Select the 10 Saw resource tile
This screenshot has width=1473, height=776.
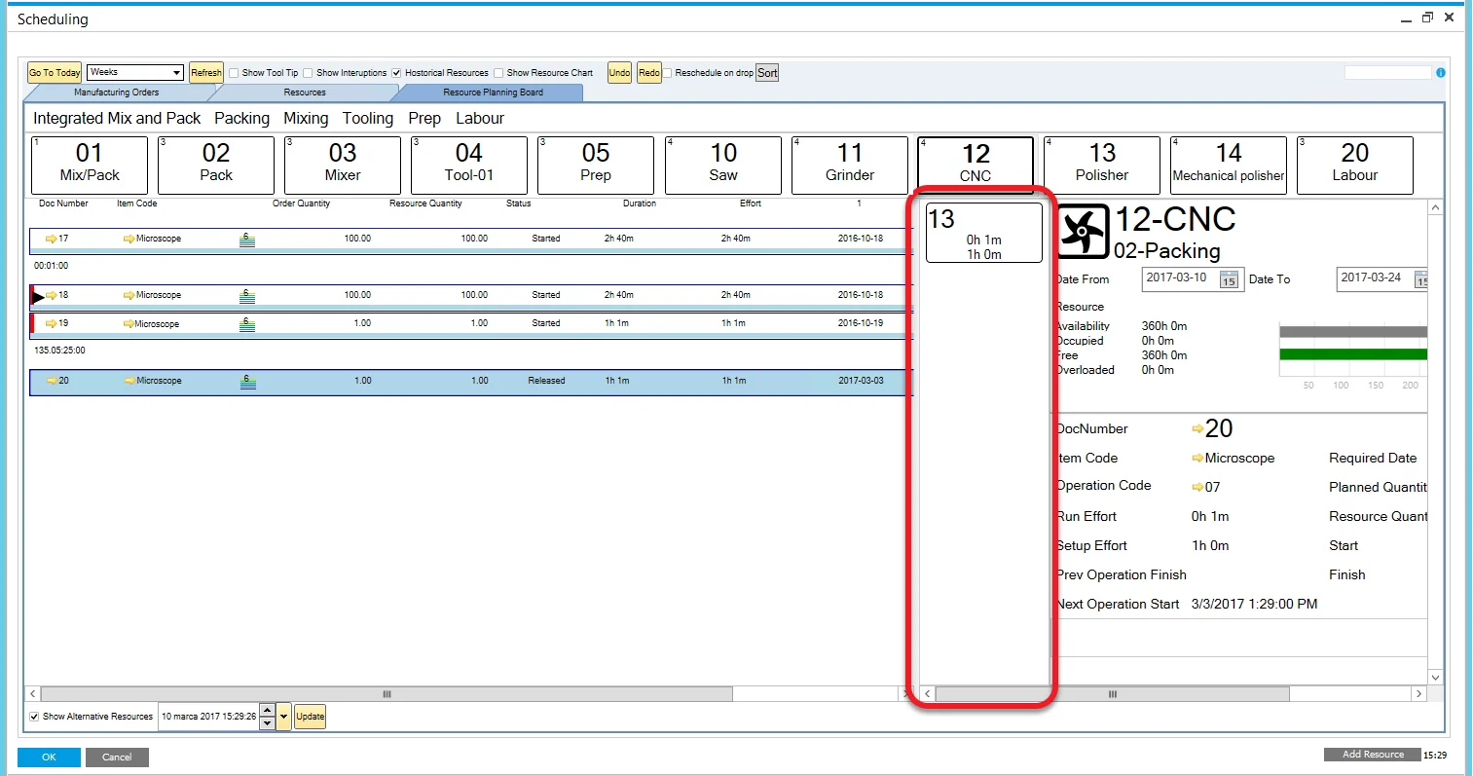[x=722, y=164]
